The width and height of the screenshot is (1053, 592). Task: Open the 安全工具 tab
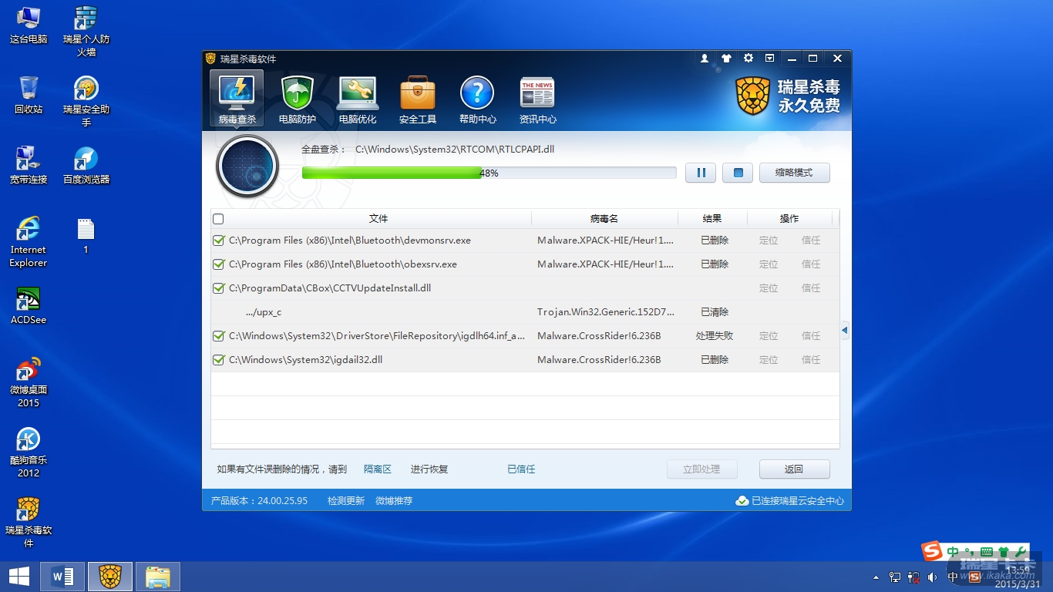pos(417,99)
